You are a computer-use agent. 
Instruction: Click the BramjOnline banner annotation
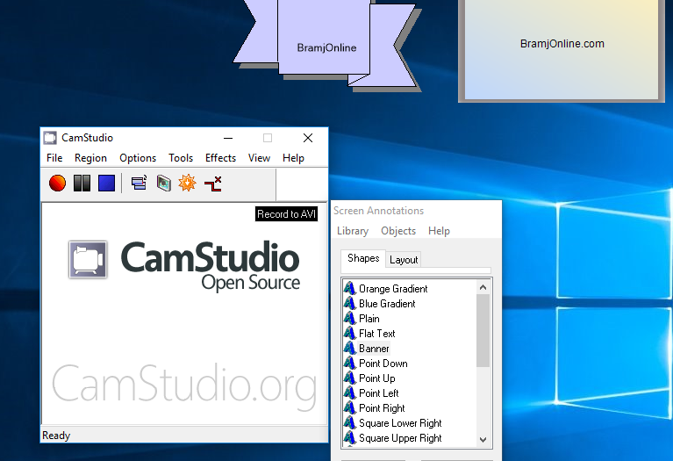327,45
